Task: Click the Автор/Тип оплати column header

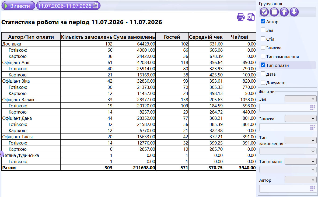Action: 31,37
